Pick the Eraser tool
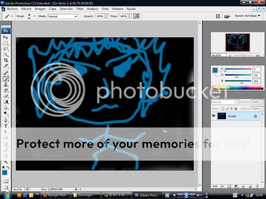The height and width of the screenshot is (199, 266). [x=6, y=96]
